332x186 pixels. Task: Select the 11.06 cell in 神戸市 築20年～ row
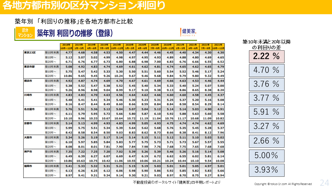(x=119, y=161)
